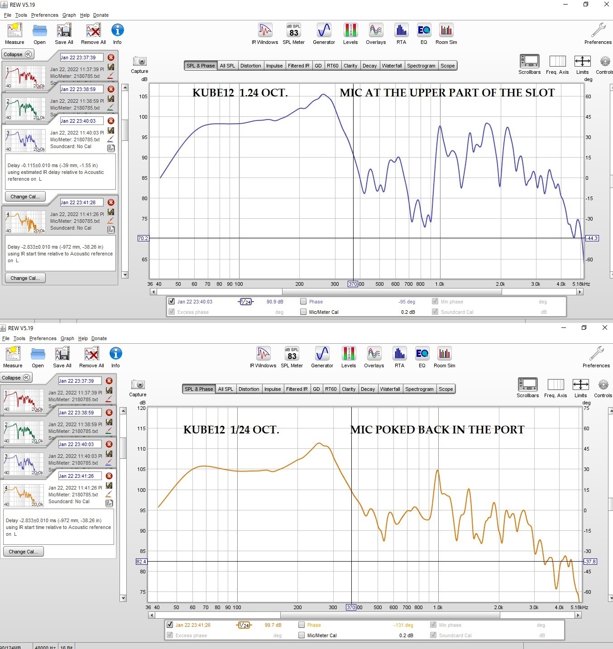This screenshot has width=613, height=649.
Task: Enable Mic/Meter Cal checkbox in lower window
Action: [x=302, y=635]
